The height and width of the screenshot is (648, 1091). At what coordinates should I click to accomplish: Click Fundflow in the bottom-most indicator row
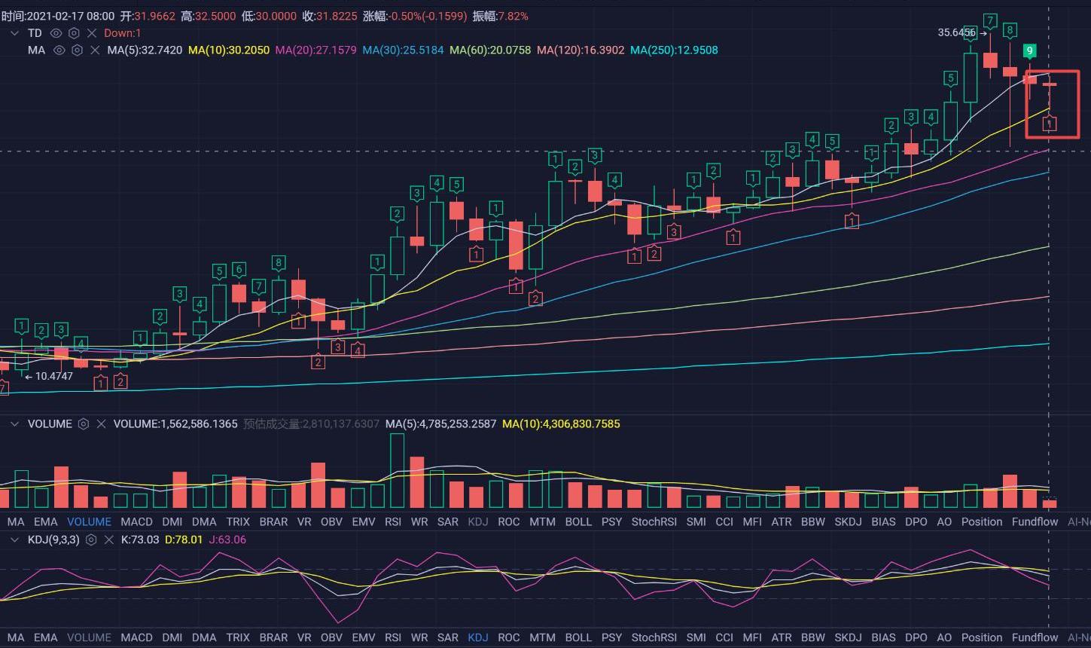click(1035, 637)
